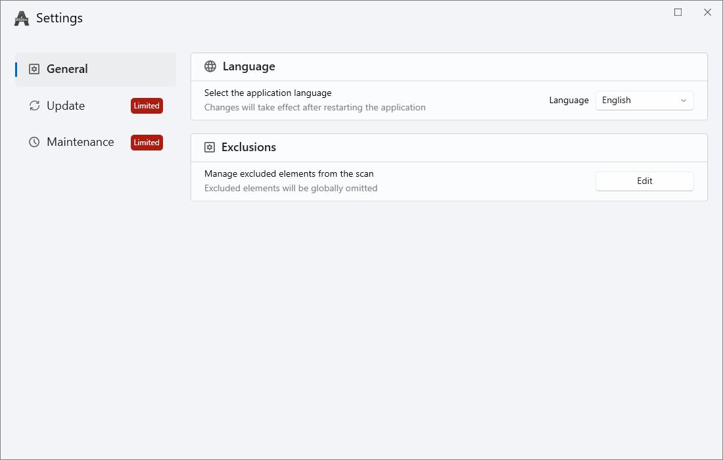
Task: Click 'Manage excluded elements from the scan' text
Action: tap(289, 173)
